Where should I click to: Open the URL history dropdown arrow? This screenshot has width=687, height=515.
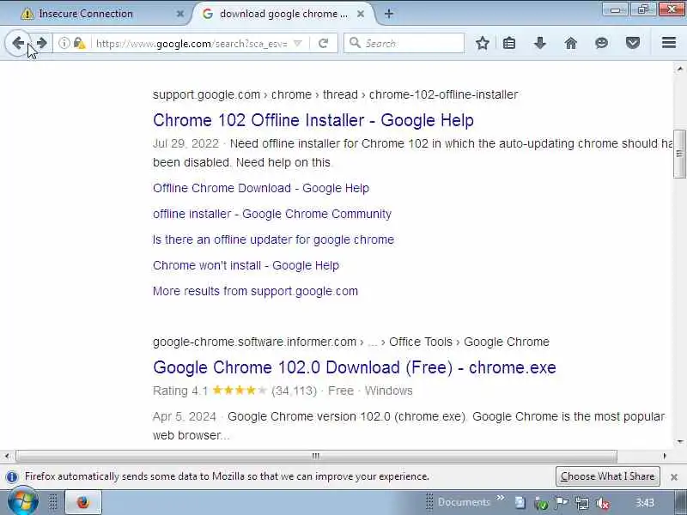(297, 43)
